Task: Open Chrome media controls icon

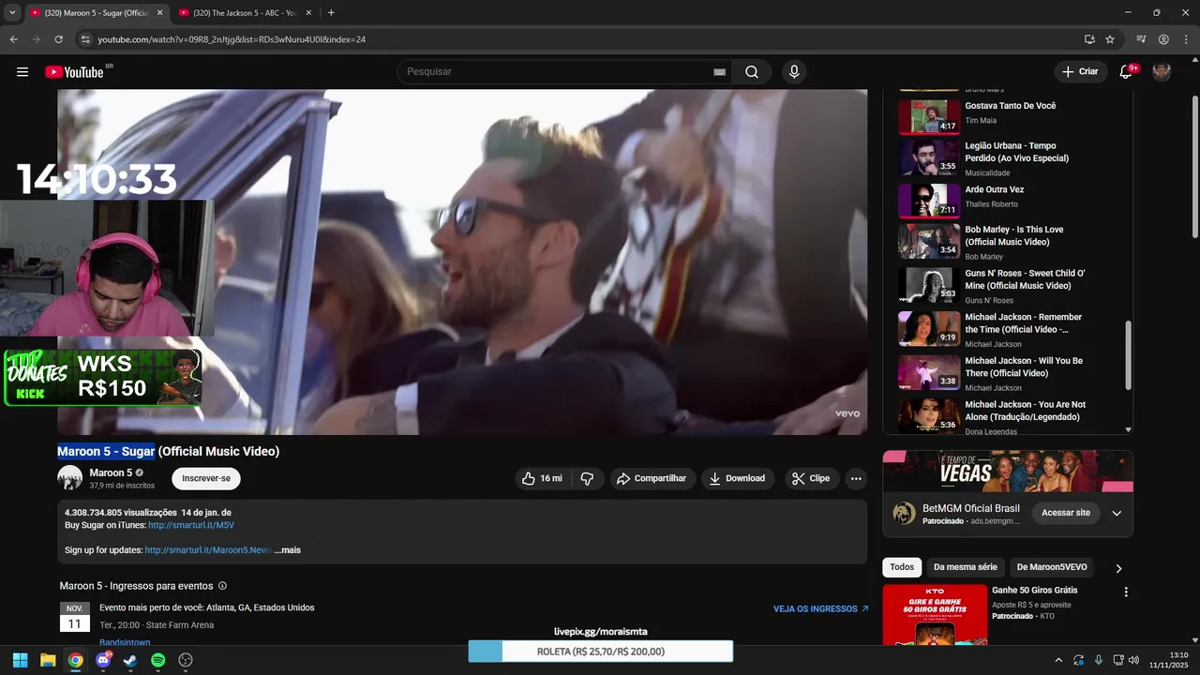Action: [1141, 39]
